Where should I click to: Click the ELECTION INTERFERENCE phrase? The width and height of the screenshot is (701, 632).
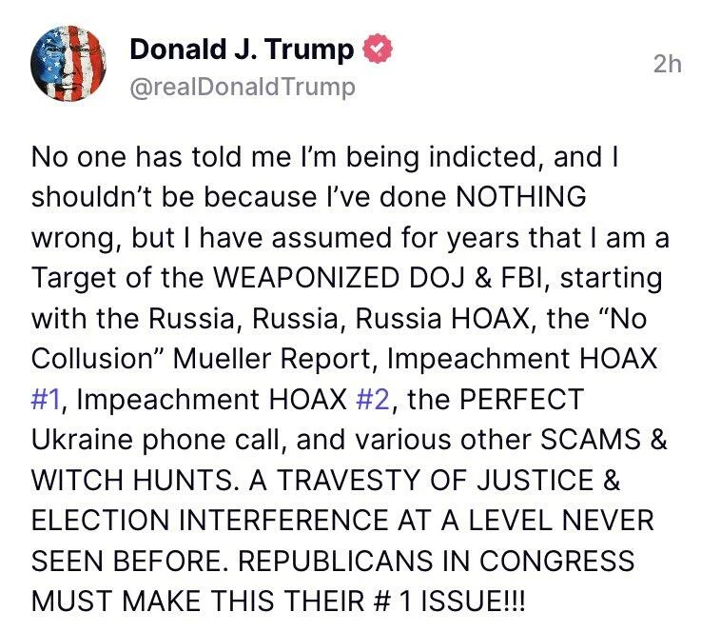point(209,521)
